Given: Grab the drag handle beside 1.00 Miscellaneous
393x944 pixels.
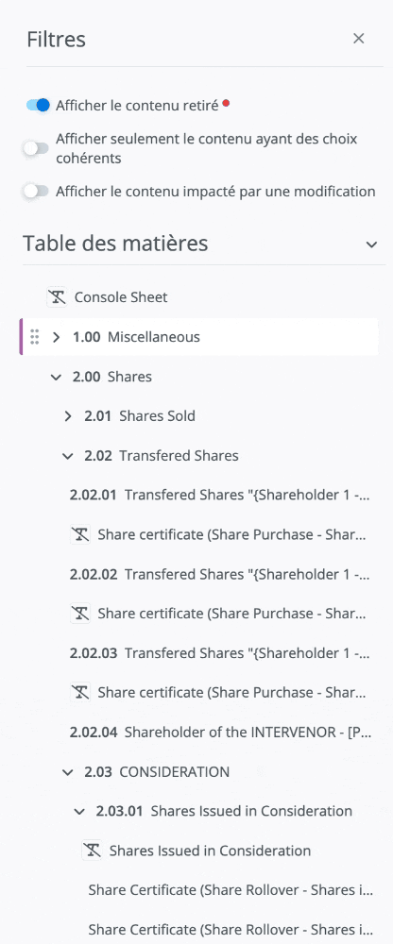Looking at the screenshot, I should tap(35, 337).
